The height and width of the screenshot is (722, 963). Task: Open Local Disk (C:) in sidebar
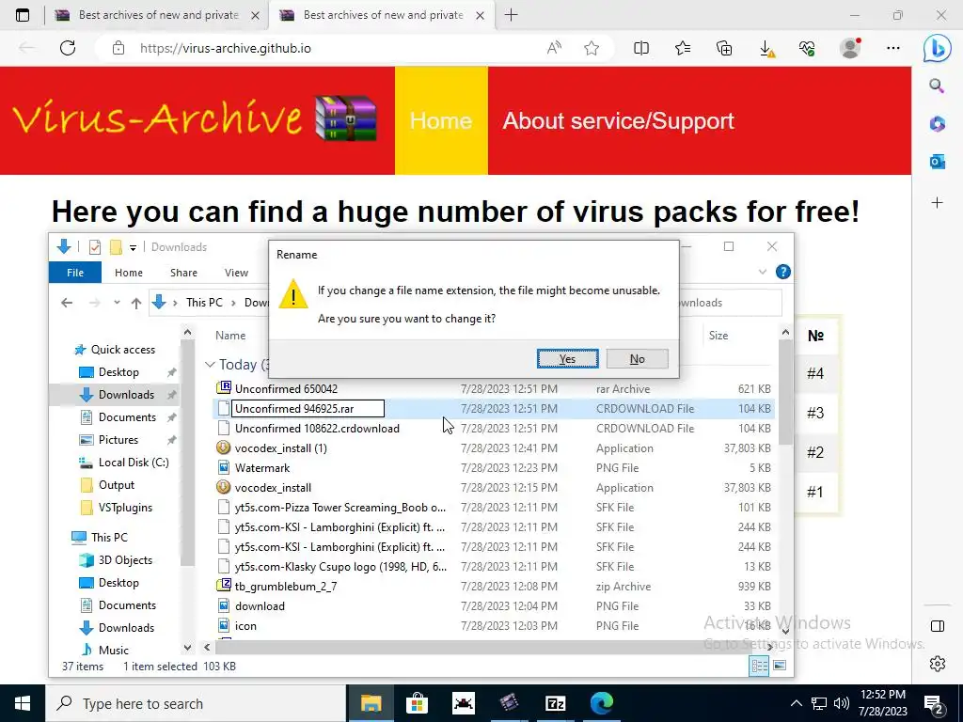click(134, 463)
